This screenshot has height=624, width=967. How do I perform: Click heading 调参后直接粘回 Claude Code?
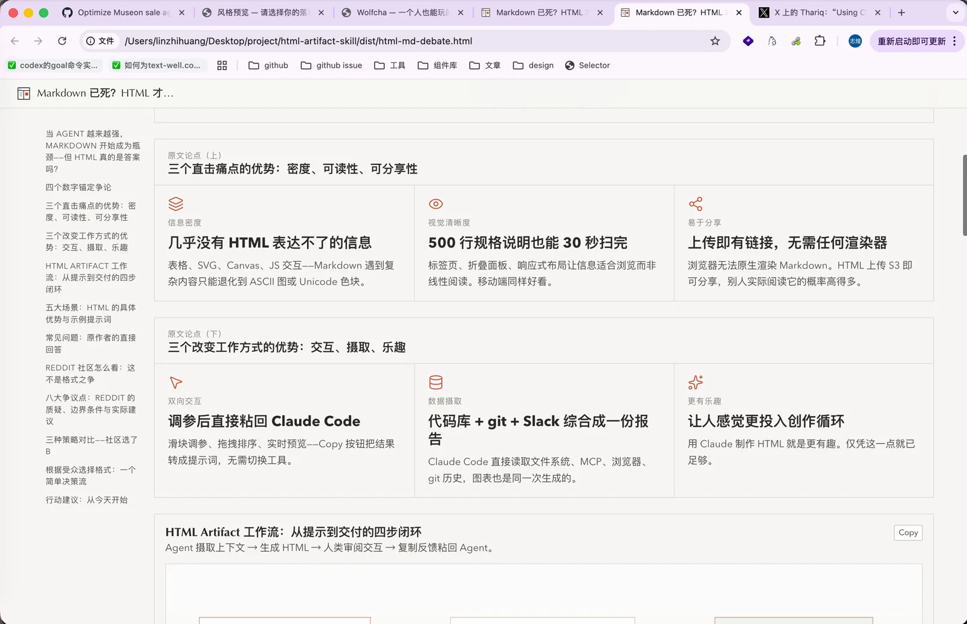(x=264, y=421)
